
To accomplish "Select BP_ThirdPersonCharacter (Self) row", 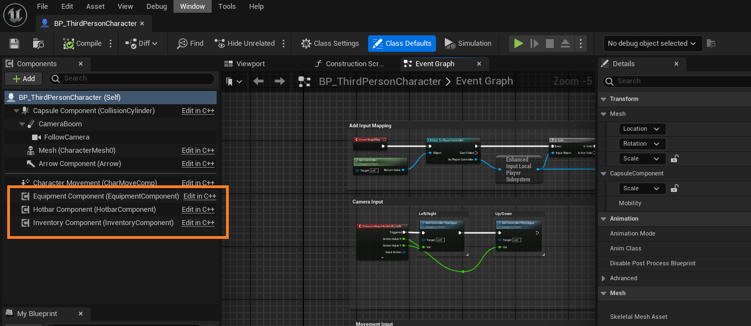I will pyautogui.click(x=110, y=98).
